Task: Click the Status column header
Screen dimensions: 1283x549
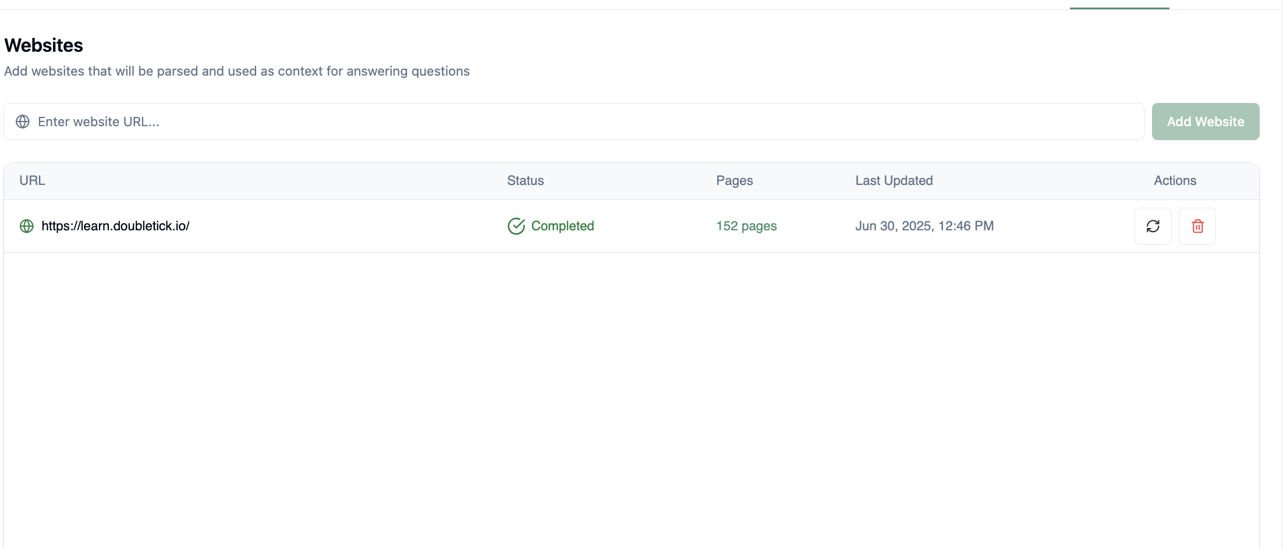Action: click(525, 181)
